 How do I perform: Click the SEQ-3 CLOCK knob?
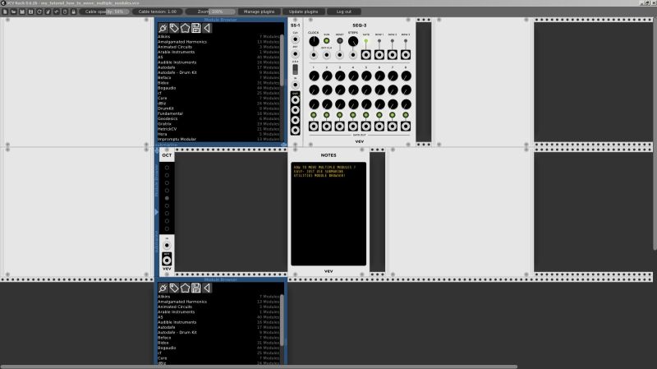314,41
